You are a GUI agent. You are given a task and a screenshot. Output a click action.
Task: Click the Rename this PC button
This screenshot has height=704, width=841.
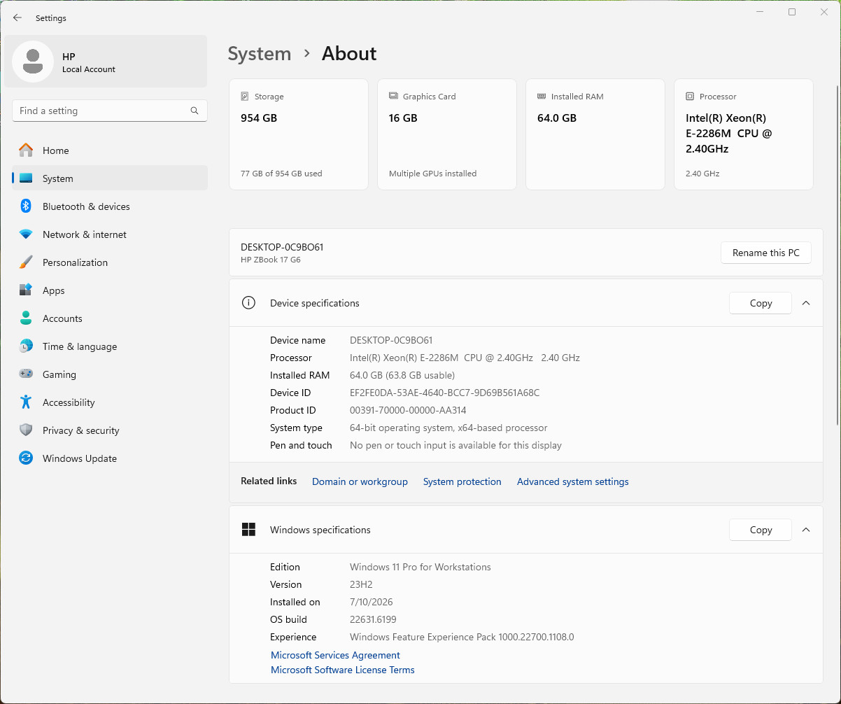pos(766,253)
